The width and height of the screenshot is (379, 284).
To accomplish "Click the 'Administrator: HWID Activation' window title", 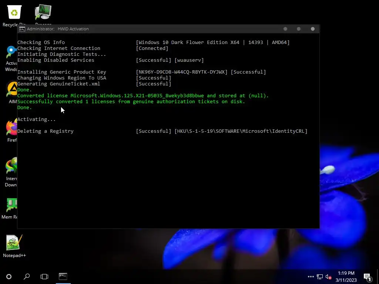I will (x=58, y=29).
